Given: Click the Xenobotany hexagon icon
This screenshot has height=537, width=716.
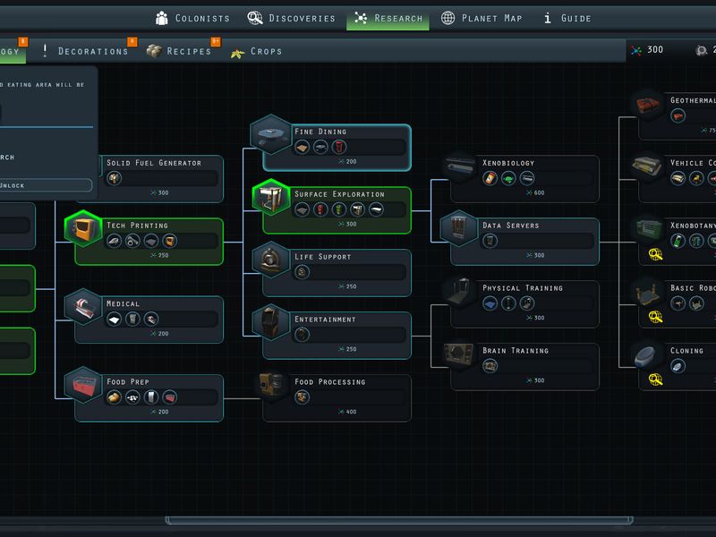Looking at the screenshot, I should (x=647, y=228).
